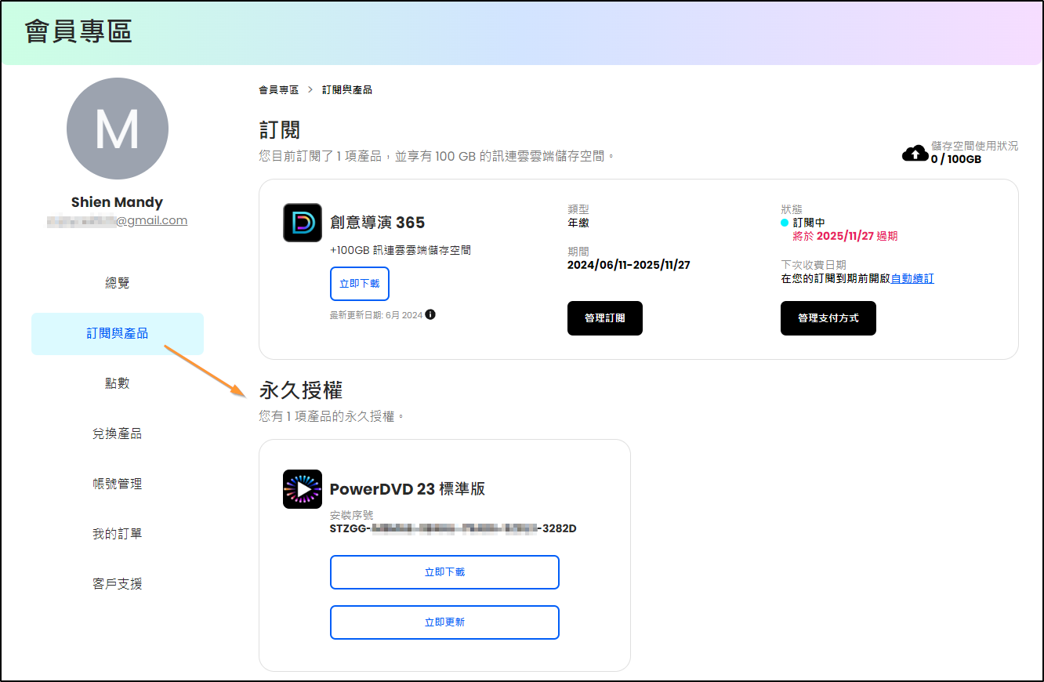This screenshot has width=1044, height=682.
Task: Click the 創意導演 365 product icon
Action: [x=303, y=223]
